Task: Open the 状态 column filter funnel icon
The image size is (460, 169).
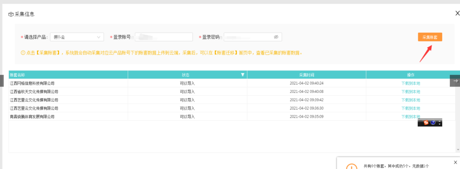Action: 243,75
